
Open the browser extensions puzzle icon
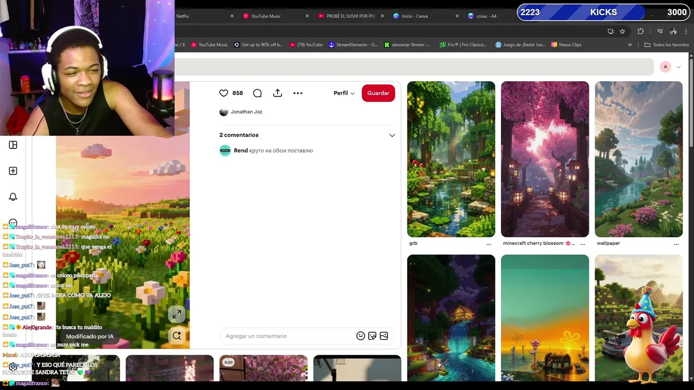tap(640, 31)
